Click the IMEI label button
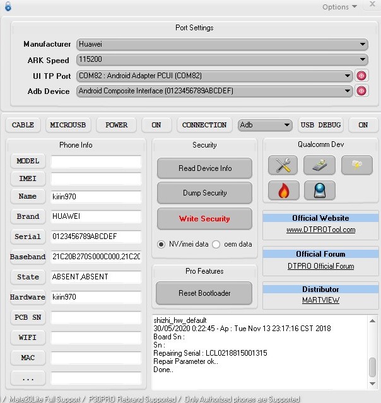This screenshot has width=381, height=403. [28, 178]
